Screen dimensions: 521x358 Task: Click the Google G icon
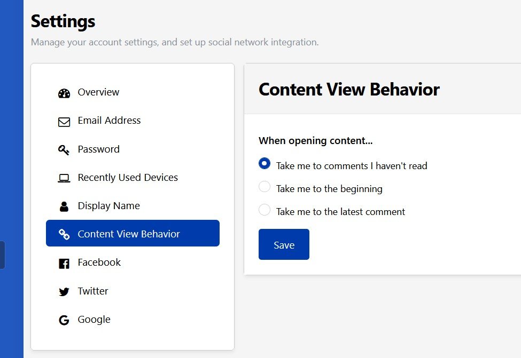(x=64, y=320)
